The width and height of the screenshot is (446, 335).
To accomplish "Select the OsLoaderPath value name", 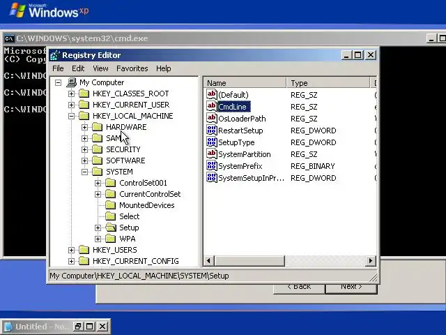I will (242, 119).
